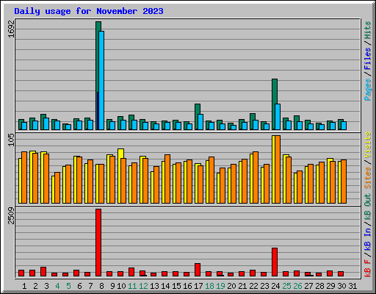The height and width of the screenshot is (294, 376).
Task: Select the 1692 value on the top axis
Action: (11, 29)
